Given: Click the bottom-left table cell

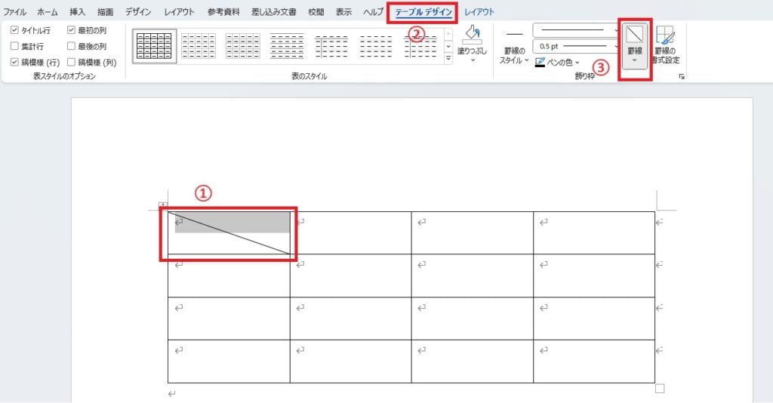Looking at the screenshot, I should 229,361.
